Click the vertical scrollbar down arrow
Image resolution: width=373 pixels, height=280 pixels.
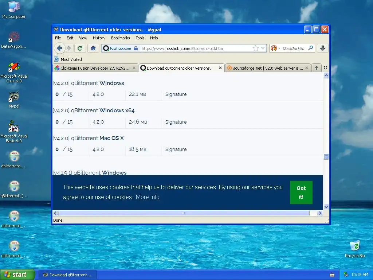326,207
